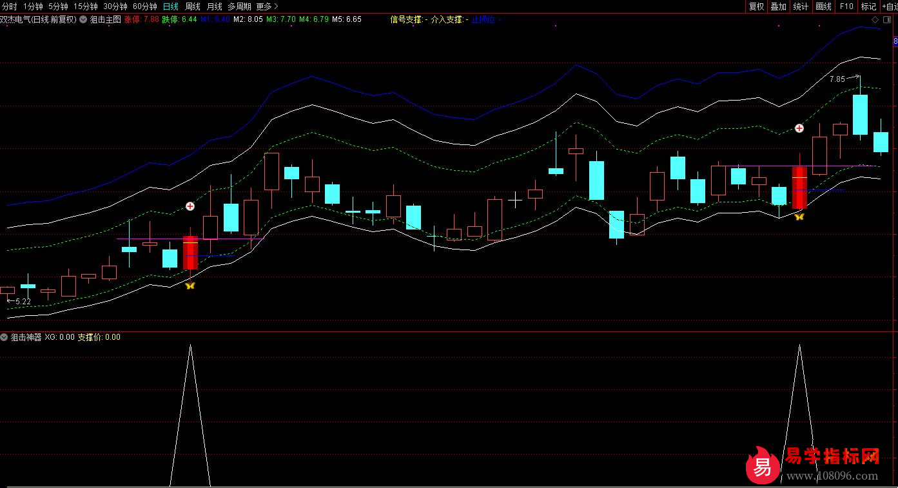Viewport: 898px width, 488px height.
Task: Switch to the 60分钟 period tab
Action: pyautogui.click(x=145, y=6)
